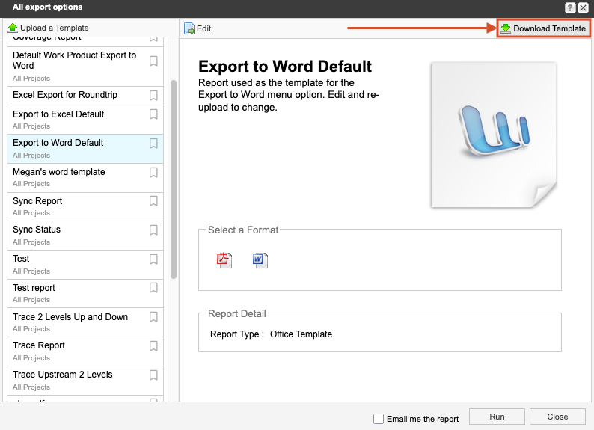This screenshot has width=594, height=430.
Task: Choose Default Work Product Export to Word
Action: click(74, 61)
